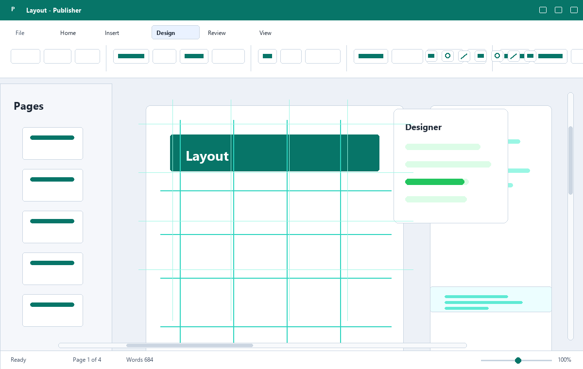Click the 'Pages' panel heading
This screenshot has width=583, height=369.
coord(29,106)
